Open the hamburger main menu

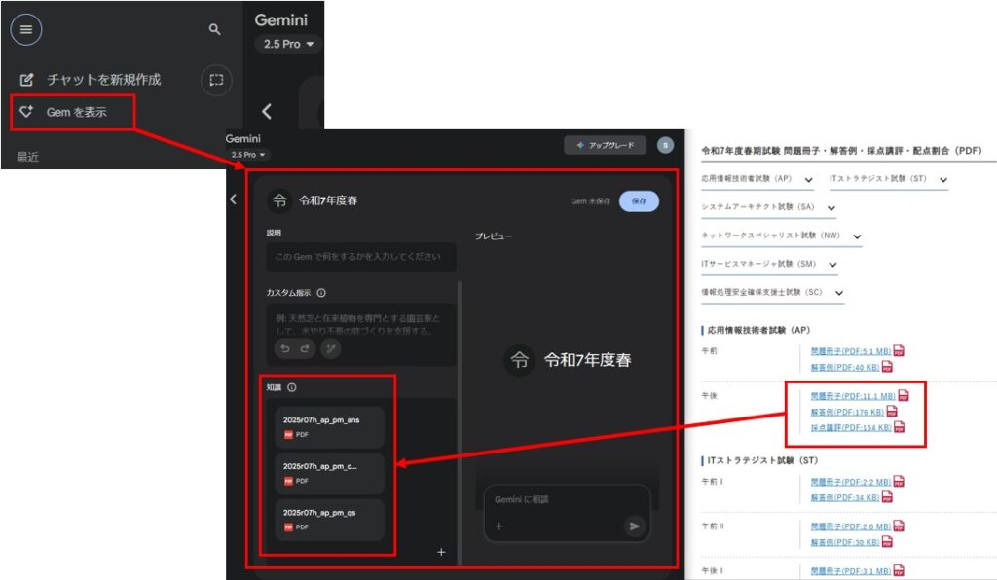26,29
